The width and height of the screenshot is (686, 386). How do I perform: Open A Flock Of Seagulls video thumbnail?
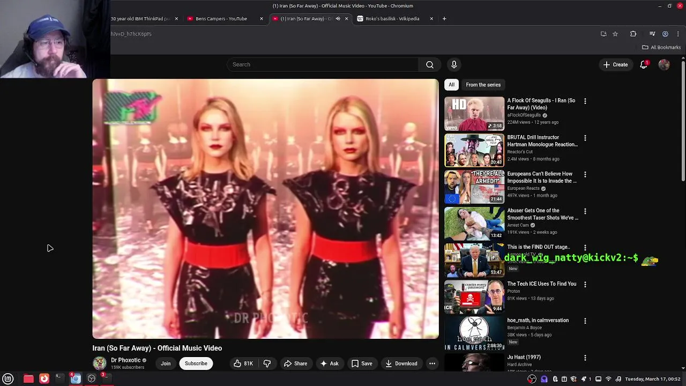474,114
